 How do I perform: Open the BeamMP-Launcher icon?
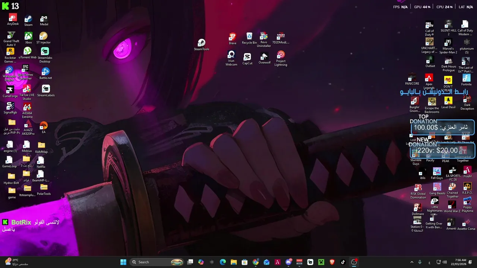[41, 176]
